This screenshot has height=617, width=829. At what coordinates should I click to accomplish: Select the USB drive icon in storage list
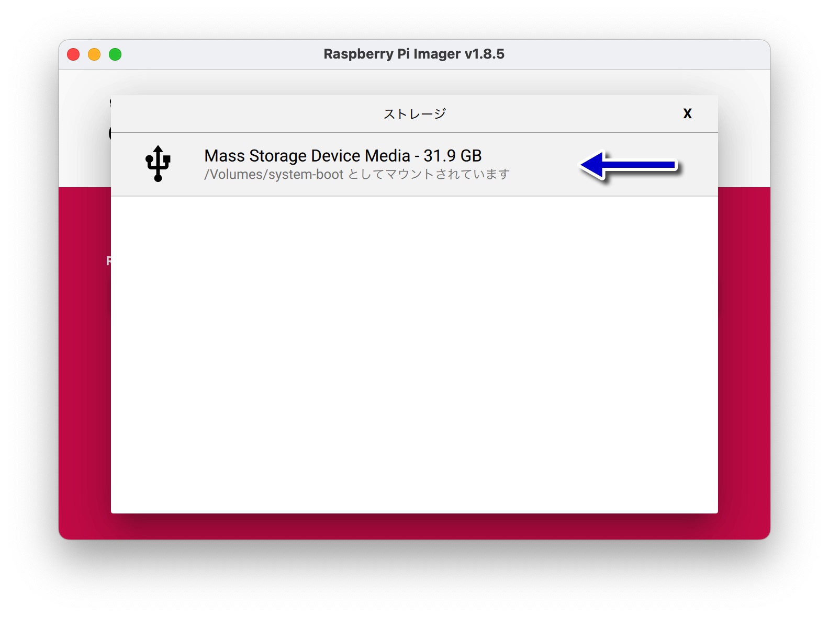pos(158,164)
